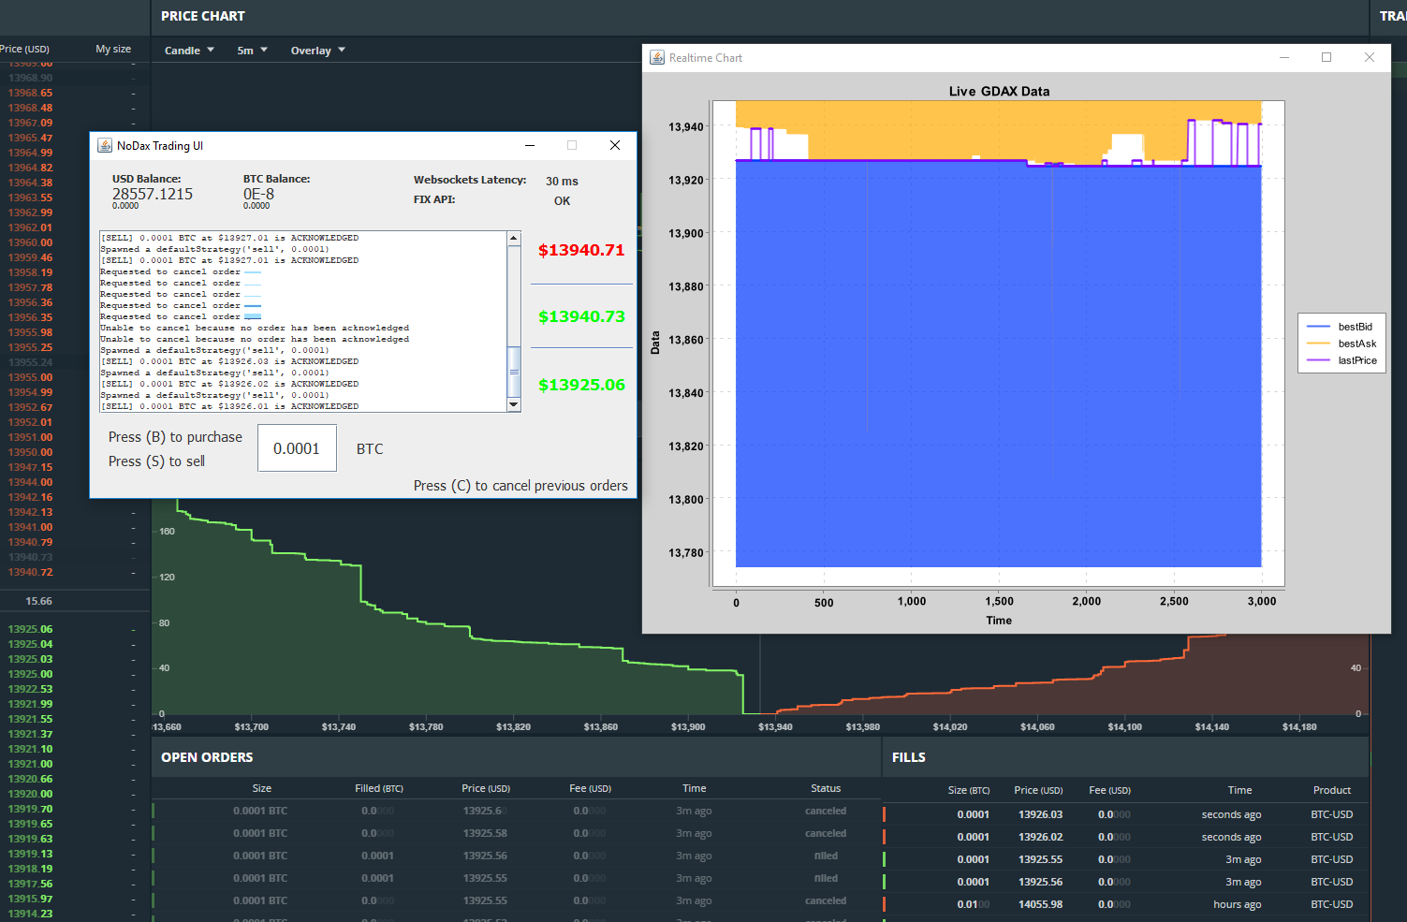1407x922 pixels.
Task: Click the OPEN ORDERS panel header
Action: (207, 757)
